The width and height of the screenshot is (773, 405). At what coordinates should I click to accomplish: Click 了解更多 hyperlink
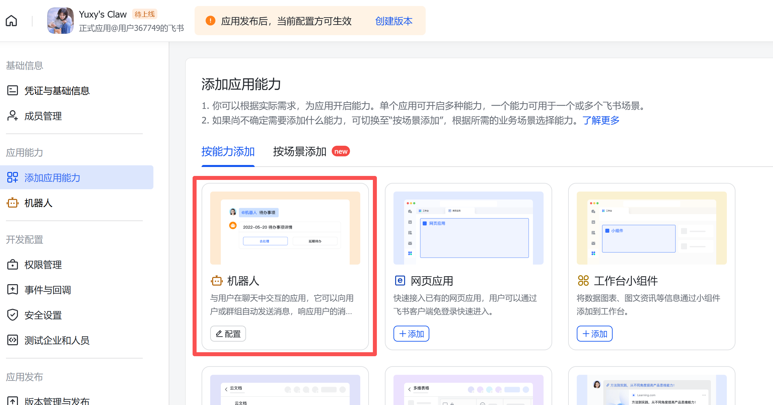point(601,120)
